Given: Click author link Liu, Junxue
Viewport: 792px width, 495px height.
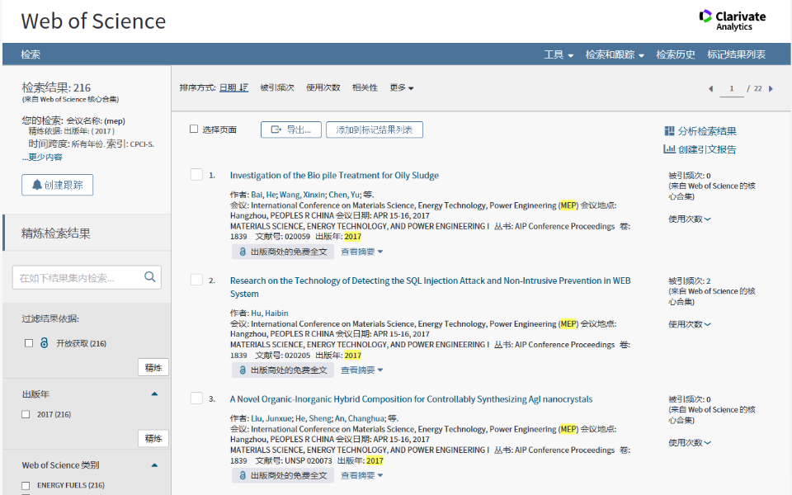Looking at the screenshot, I should (271, 418).
